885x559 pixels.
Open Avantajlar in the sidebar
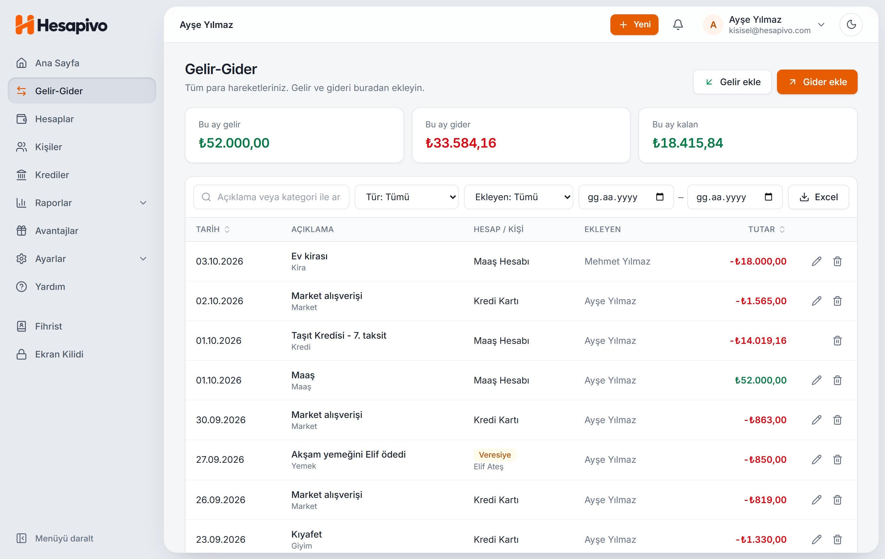tap(82, 231)
